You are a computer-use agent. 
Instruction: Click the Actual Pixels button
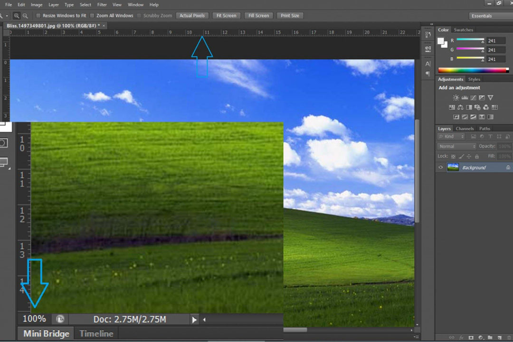[192, 15]
